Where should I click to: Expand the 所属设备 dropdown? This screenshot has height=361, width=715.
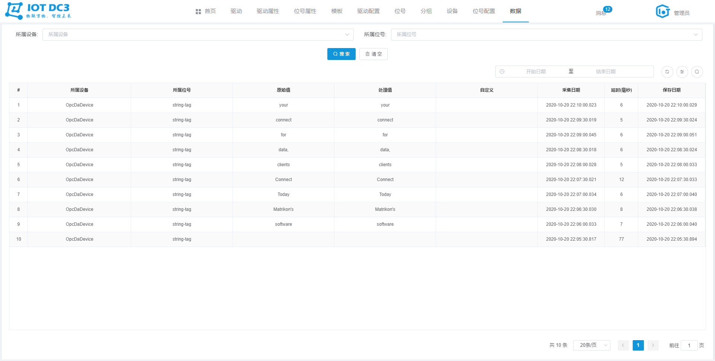tap(198, 35)
